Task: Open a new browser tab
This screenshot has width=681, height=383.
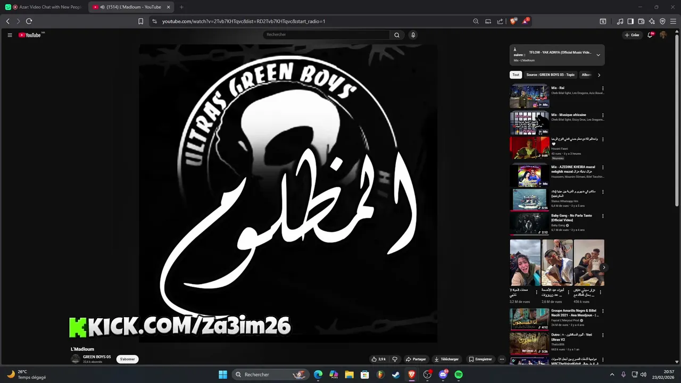Action: [x=181, y=7]
